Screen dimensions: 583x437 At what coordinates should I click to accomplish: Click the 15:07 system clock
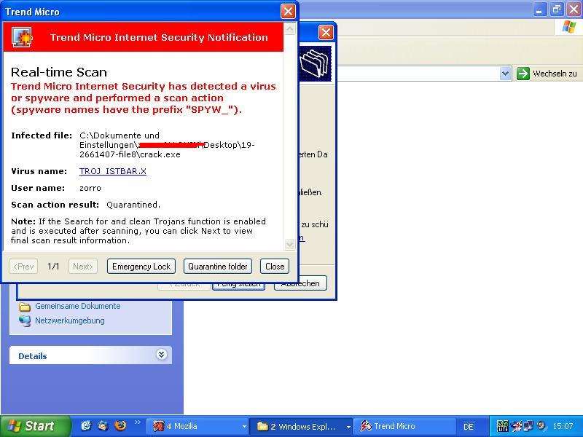(x=563, y=426)
